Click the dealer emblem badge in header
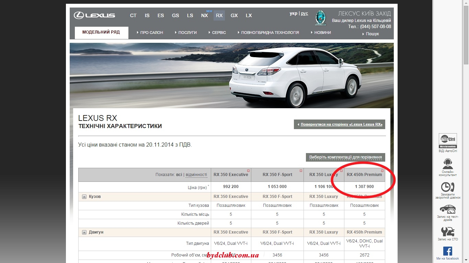Viewport: 469px width, 263px height. (x=320, y=18)
